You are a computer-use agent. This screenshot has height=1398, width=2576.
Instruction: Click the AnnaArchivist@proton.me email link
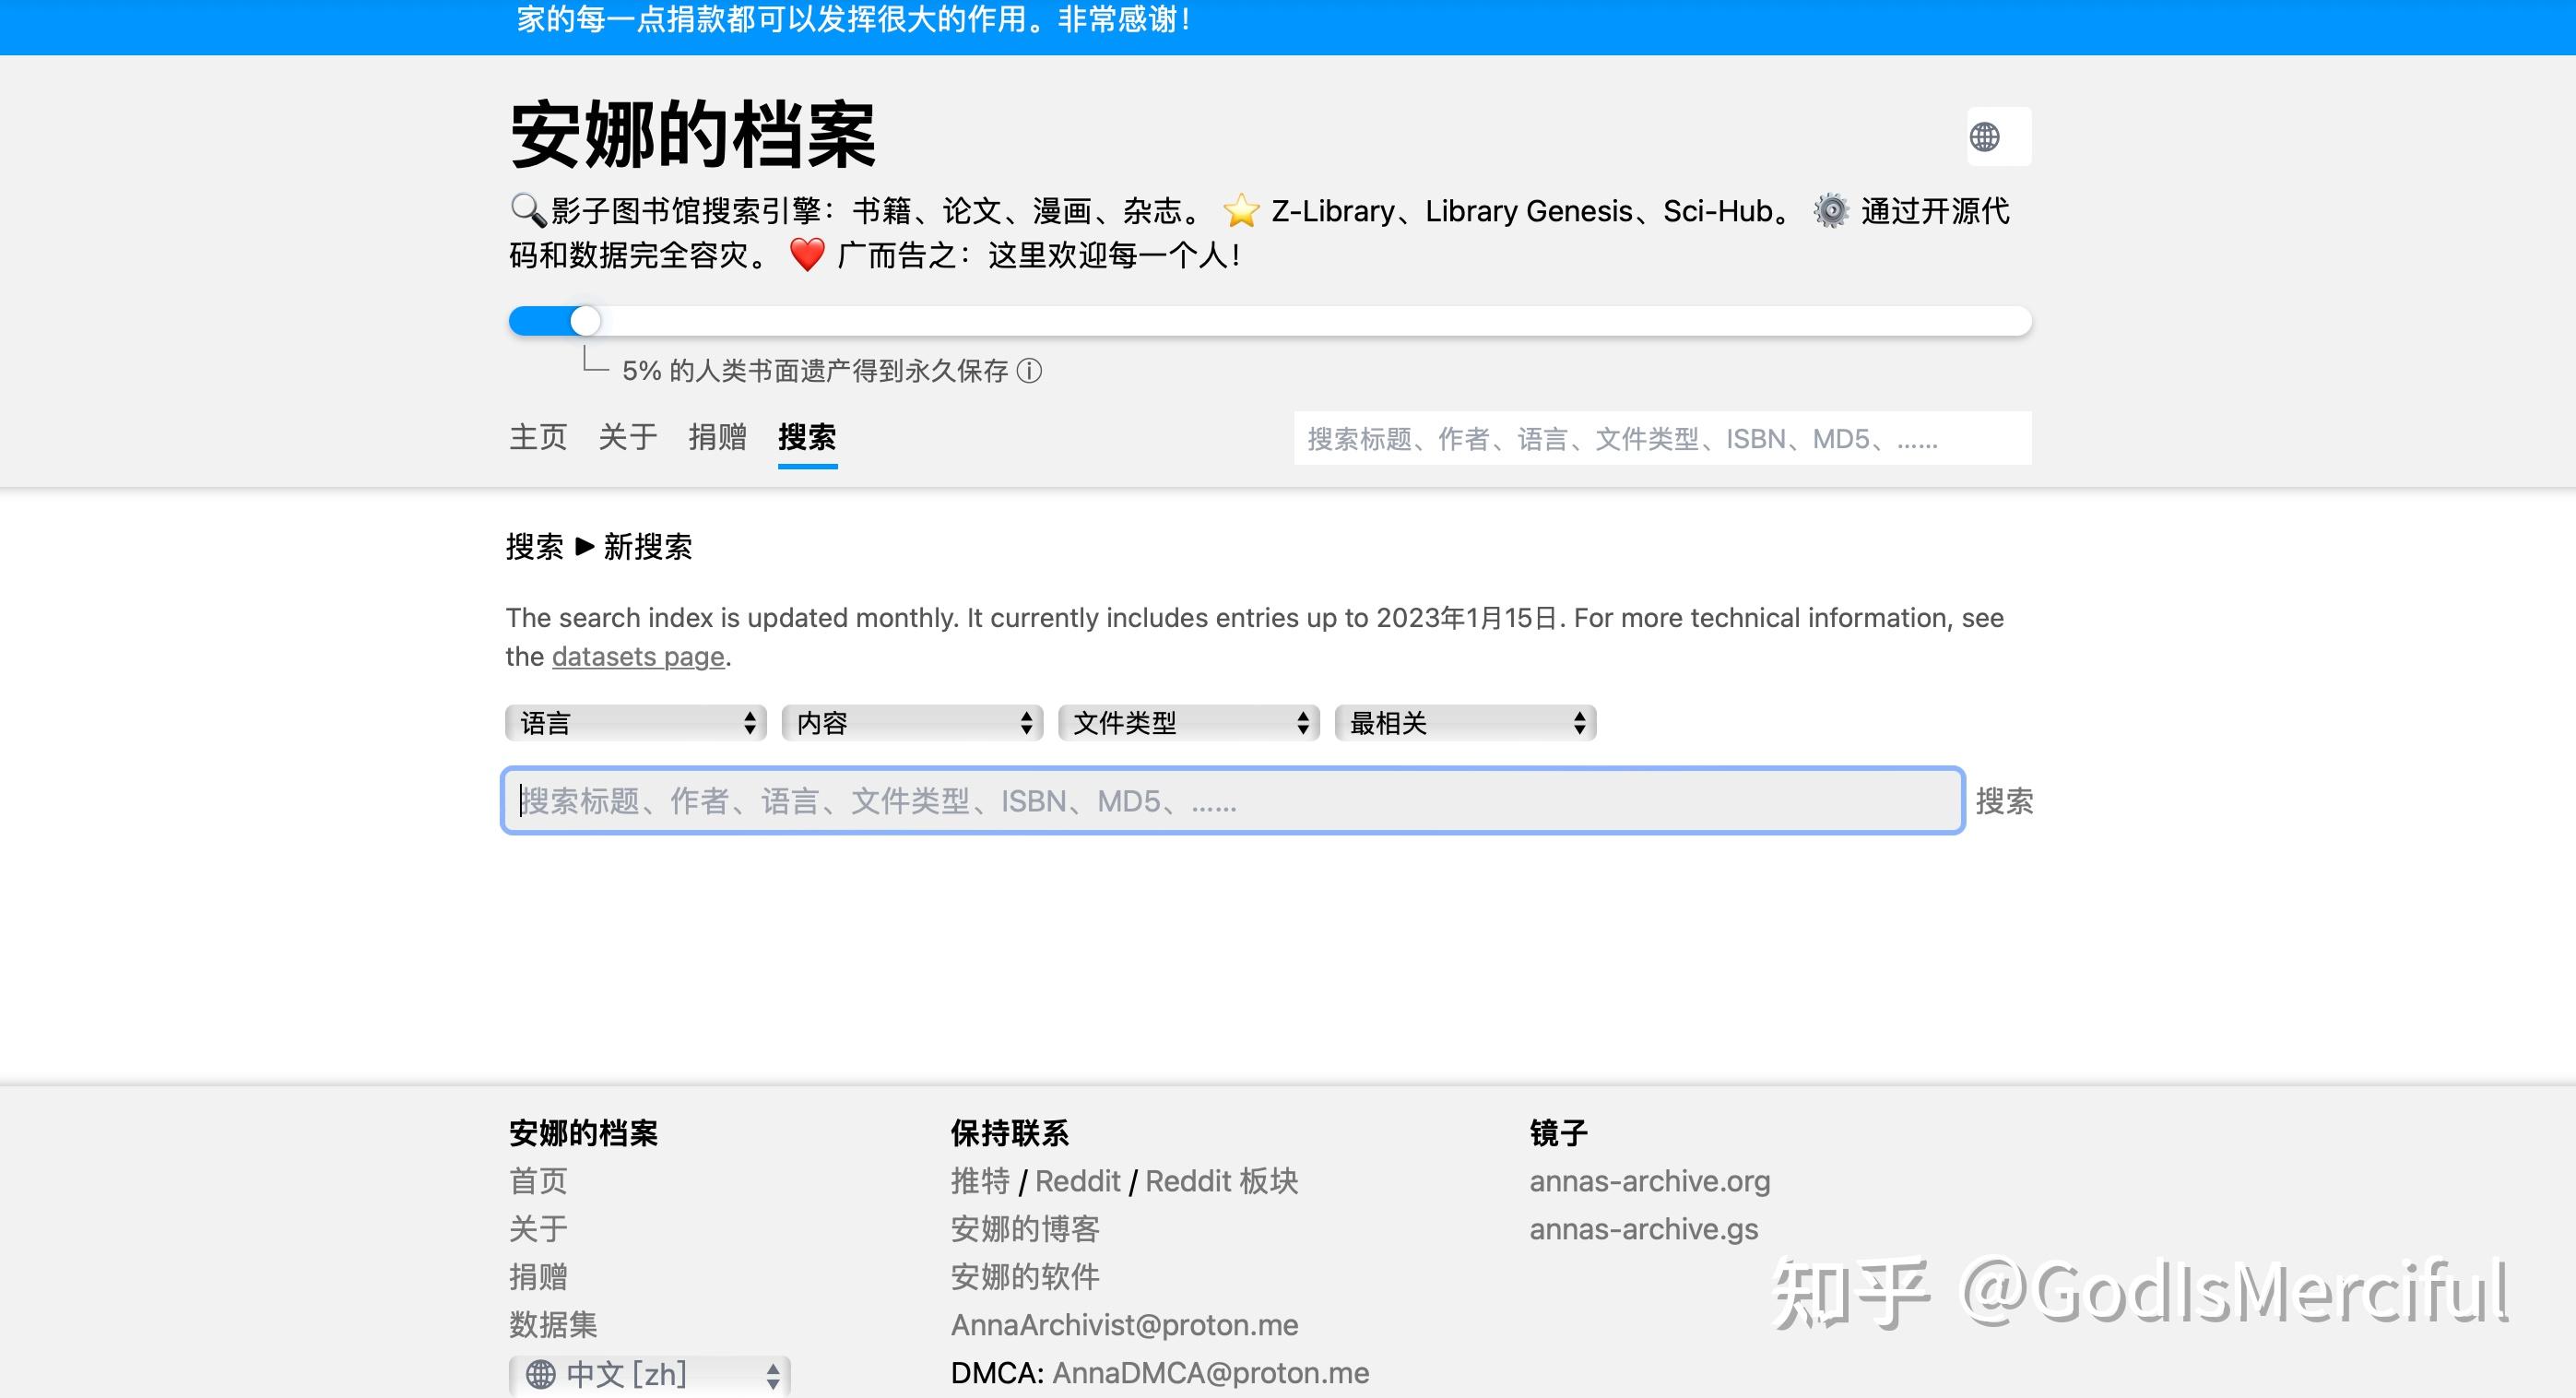point(1123,1324)
